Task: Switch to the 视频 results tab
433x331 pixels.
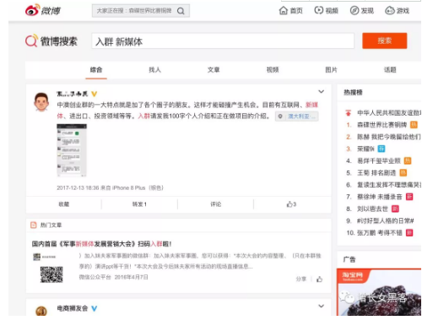Action: click(273, 70)
